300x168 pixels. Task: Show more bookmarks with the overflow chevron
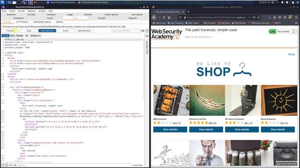pos(296,23)
